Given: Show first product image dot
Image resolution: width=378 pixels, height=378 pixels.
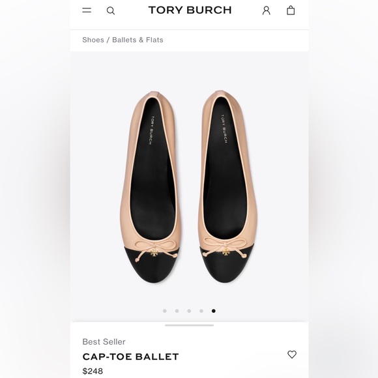Looking at the screenshot, I should [x=165, y=311].
